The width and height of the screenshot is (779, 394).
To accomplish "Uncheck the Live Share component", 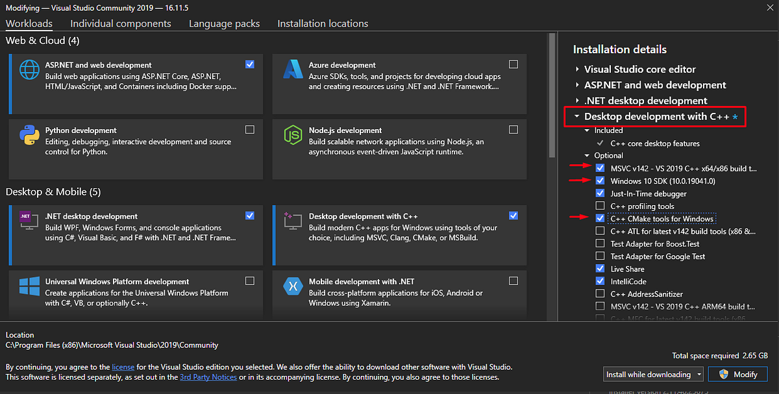I will (600, 269).
